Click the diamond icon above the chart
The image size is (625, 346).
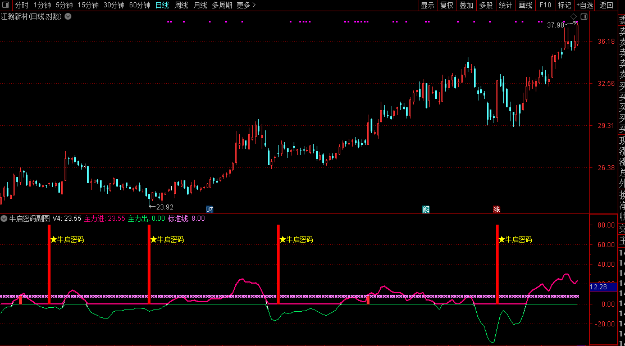(x=573, y=16)
